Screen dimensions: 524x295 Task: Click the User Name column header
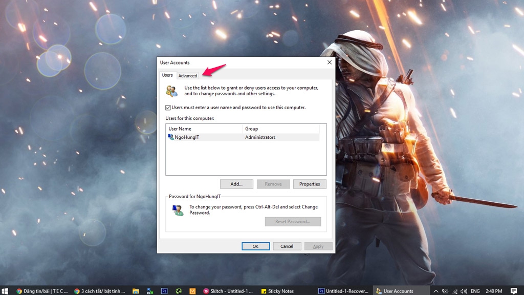(204, 129)
